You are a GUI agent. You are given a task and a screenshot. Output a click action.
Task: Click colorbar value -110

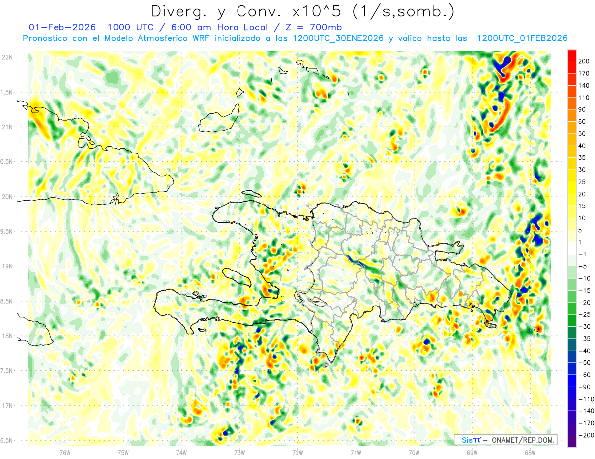pos(587,399)
